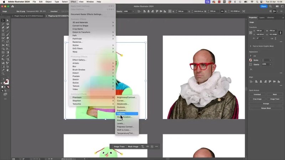Open the Opacity dropdown arrow in Properties
The height and width of the screenshot is (160, 285).
(270, 64)
